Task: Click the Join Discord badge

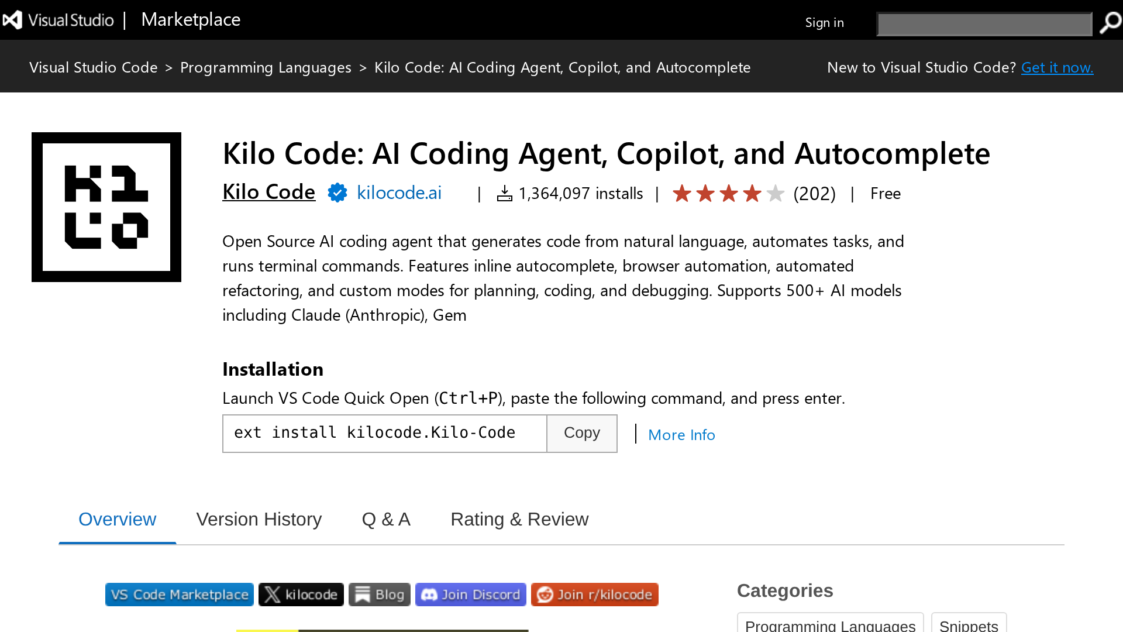Action: point(471,595)
